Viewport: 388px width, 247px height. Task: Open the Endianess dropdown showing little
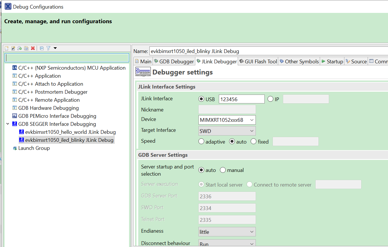(x=227, y=232)
